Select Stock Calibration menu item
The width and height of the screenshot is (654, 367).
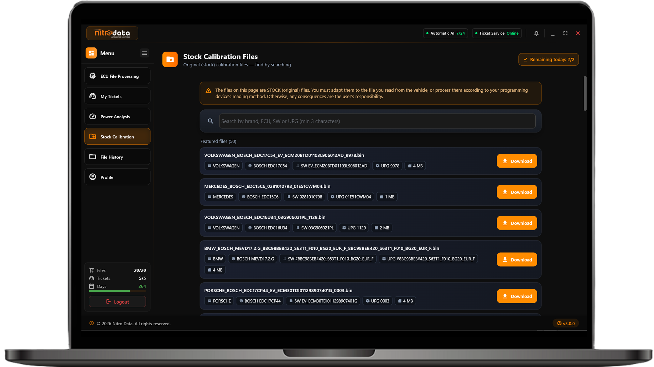[x=117, y=137]
